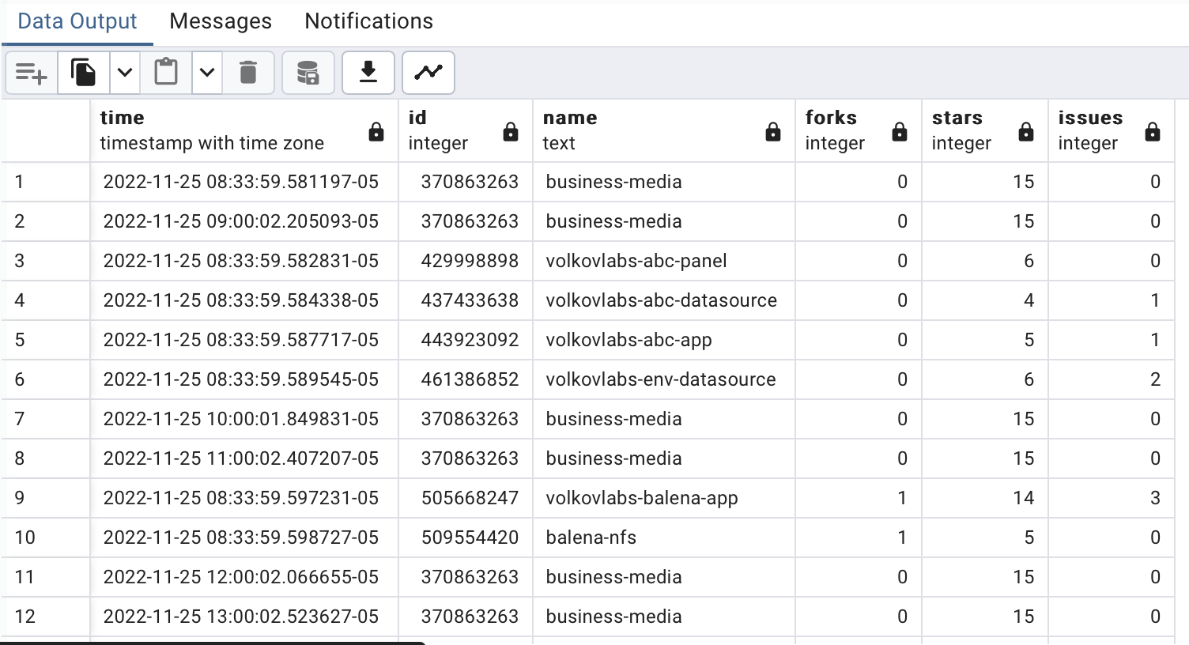Click issues value 2 in env-datasource row
Screen dimensions: 1189x645
(1112, 379)
